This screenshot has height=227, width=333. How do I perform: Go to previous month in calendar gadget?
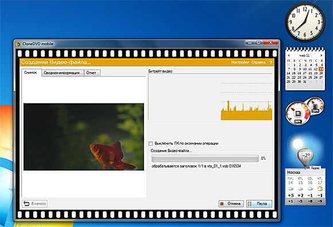pyautogui.click(x=289, y=55)
